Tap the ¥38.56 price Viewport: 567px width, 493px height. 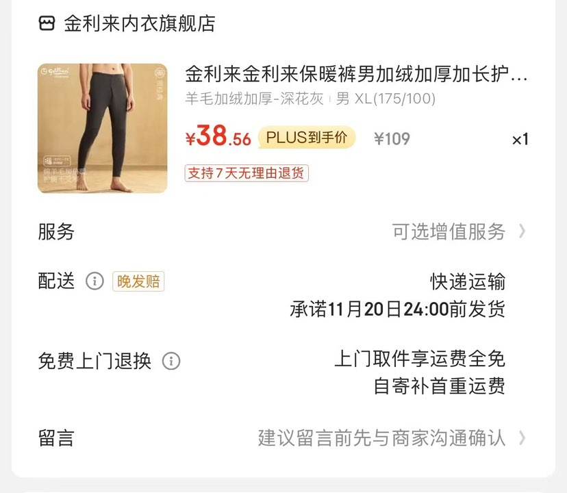pyautogui.click(x=218, y=136)
